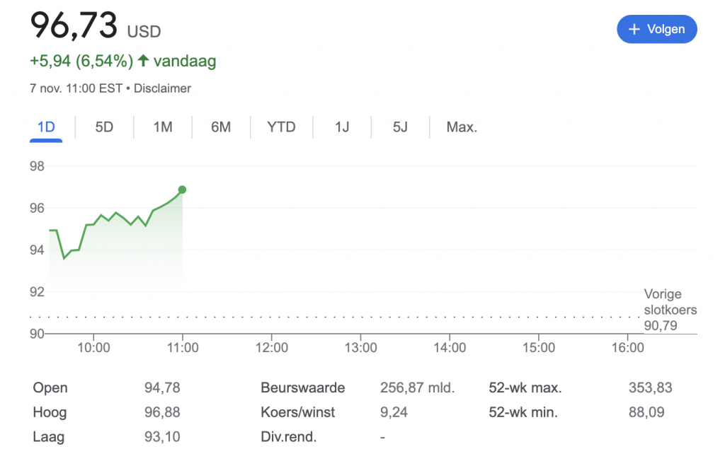Image resolution: width=725 pixels, height=461 pixels.
Task: Open the 6M chart range tab
Action: tap(221, 127)
